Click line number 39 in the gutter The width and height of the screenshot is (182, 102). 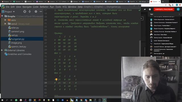[45, 83]
